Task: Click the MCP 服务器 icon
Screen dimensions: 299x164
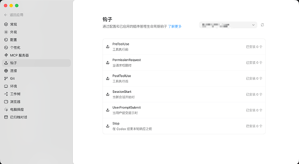Action: pos(6,55)
